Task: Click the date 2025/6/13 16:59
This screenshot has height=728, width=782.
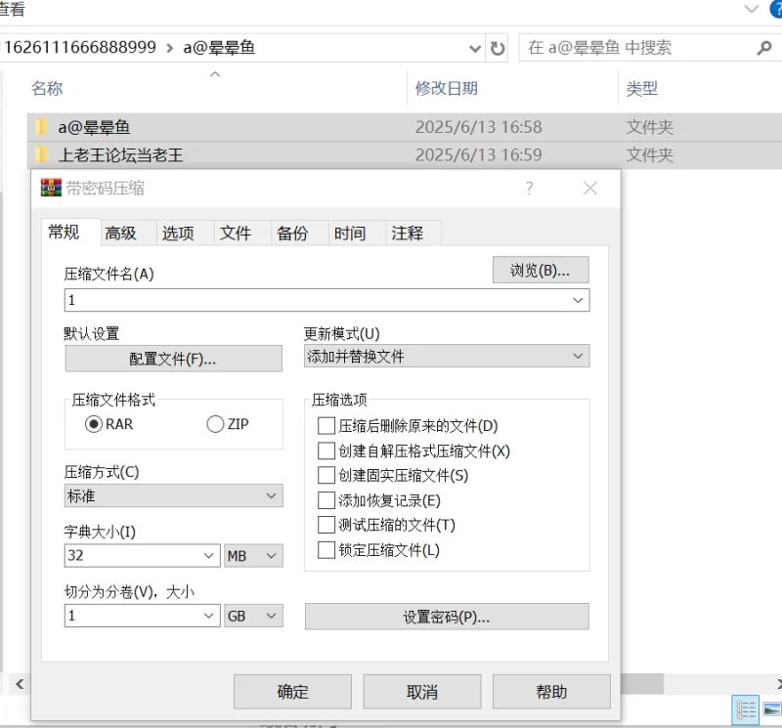Action: 478,155
